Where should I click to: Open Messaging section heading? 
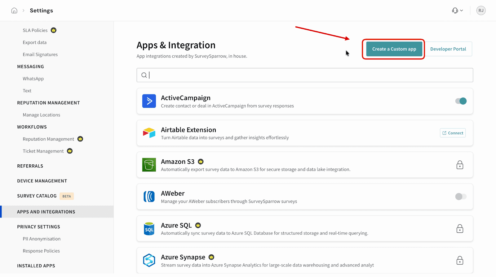click(31, 67)
